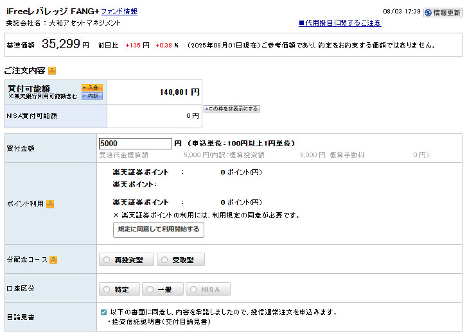Screen dimensions: 467x336
Task: Choose the 一般 account type
Action: 161,289
